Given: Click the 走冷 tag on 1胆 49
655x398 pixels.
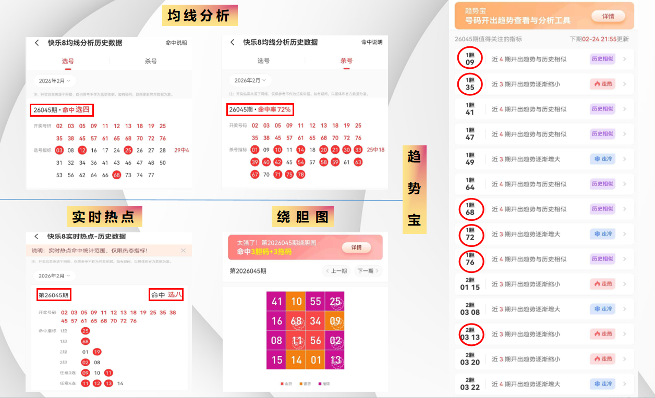Looking at the screenshot, I should click(603, 159).
